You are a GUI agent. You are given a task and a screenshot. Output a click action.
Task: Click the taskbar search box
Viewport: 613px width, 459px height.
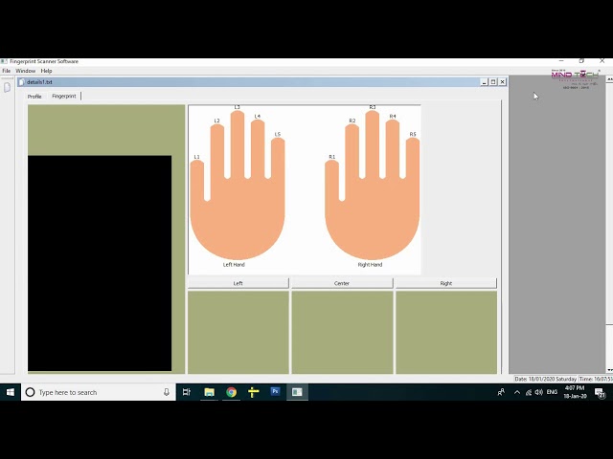(x=98, y=392)
